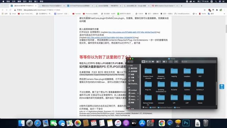Open Trash in the Dock
227x128 pixels.
tap(206, 123)
